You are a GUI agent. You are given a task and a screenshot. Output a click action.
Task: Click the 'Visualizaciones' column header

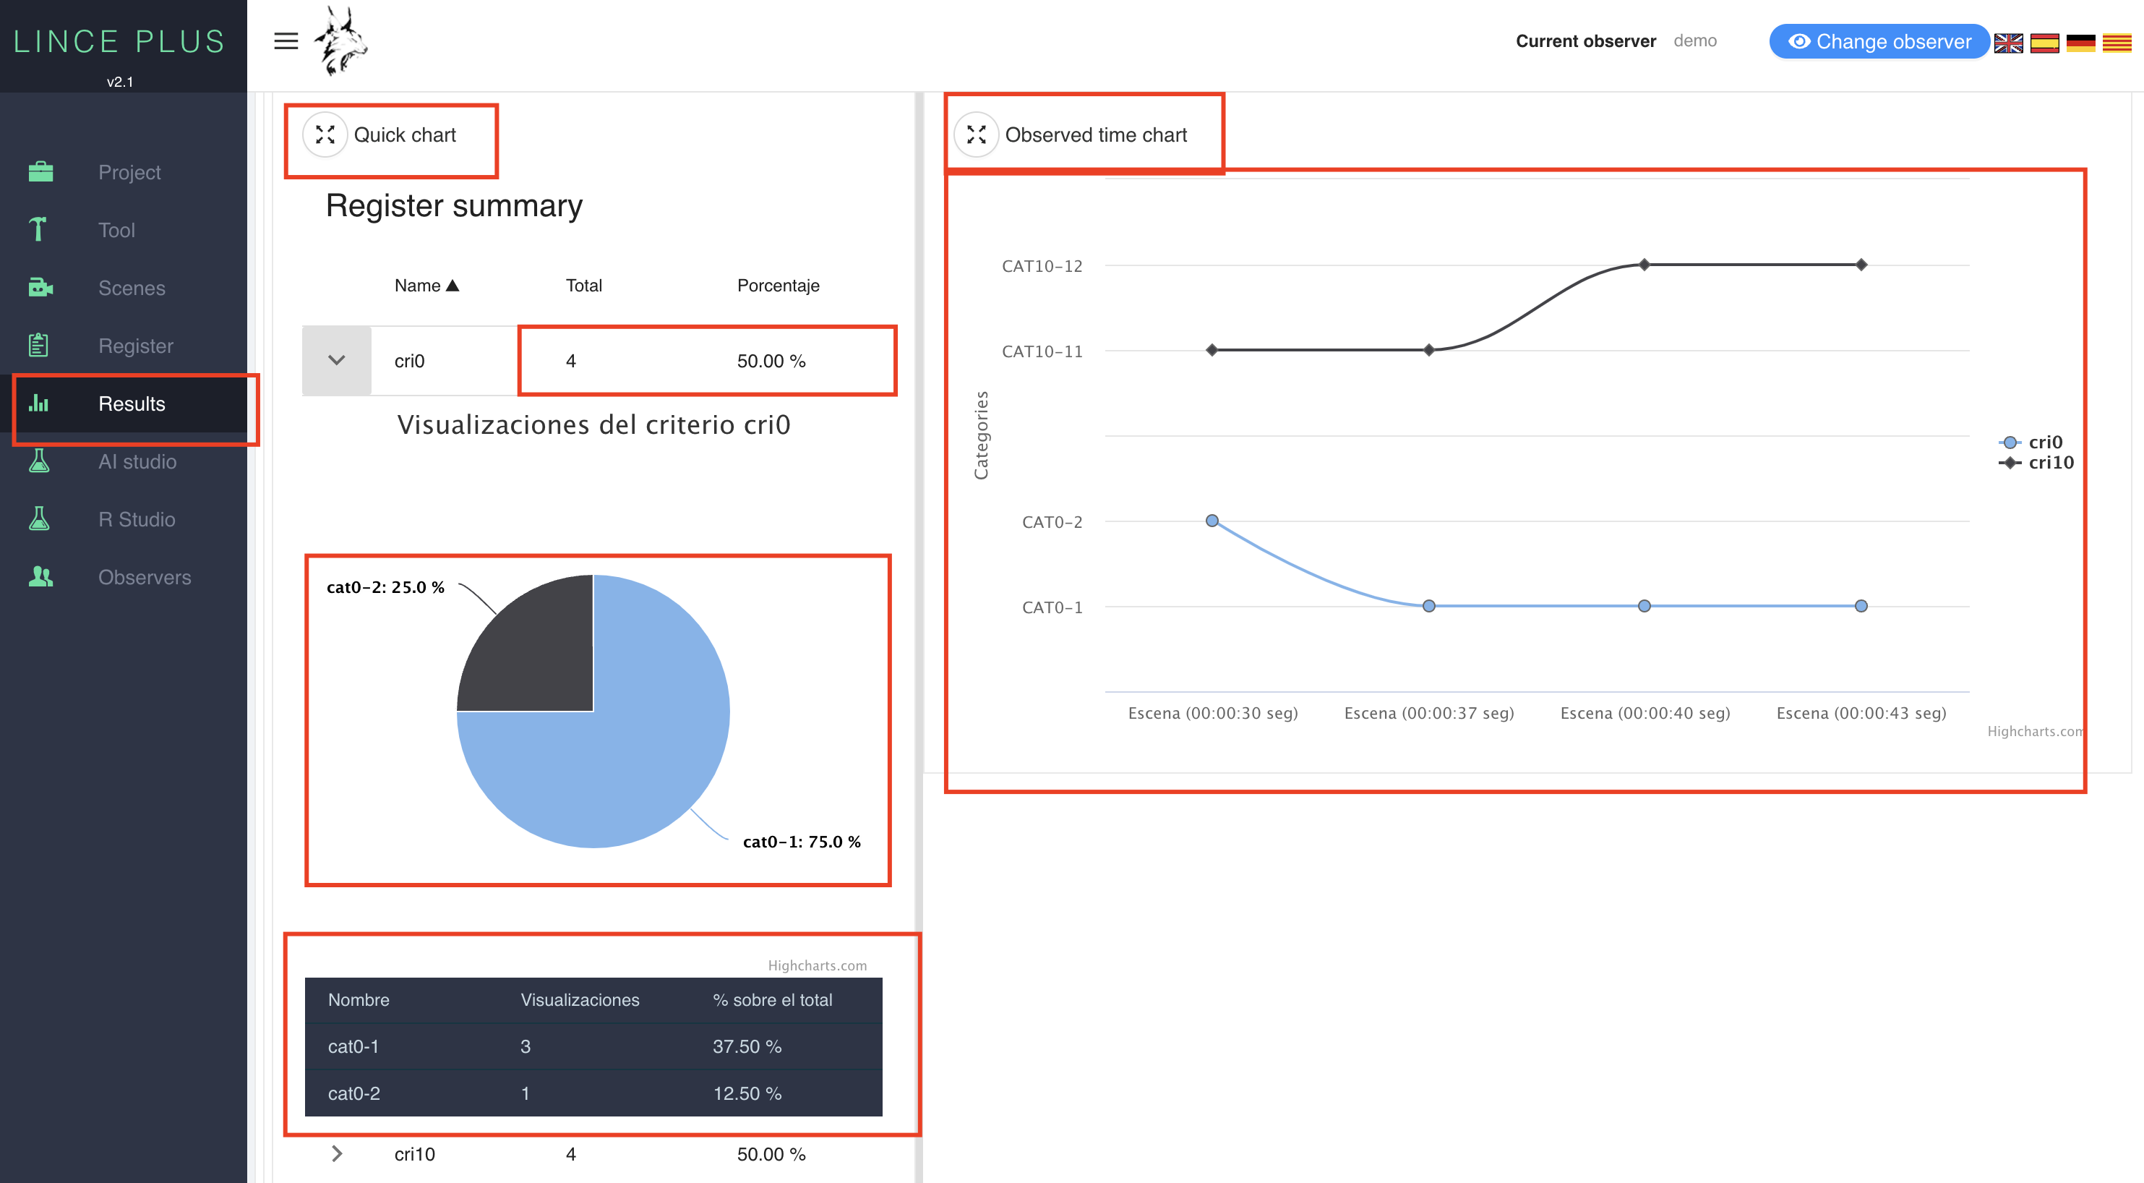click(x=580, y=1000)
